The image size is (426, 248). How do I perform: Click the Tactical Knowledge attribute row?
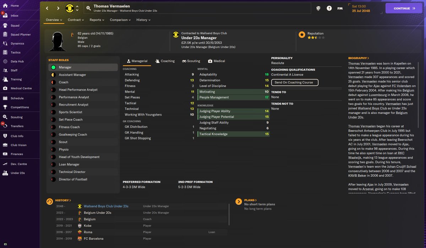(x=234, y=134)
